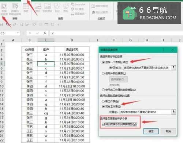Expand My Add-ins dropdown arrow
The image size is (183, 143).
110,12
